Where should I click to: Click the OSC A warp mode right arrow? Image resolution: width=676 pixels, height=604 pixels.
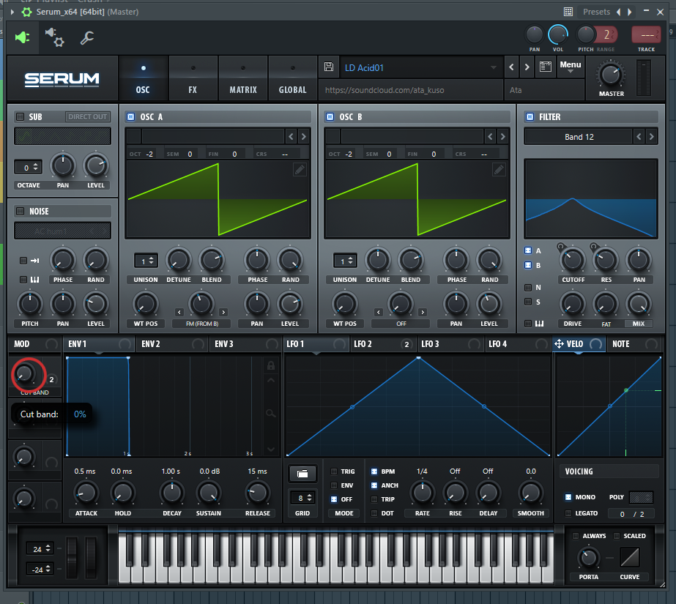click(x=223, y=312)
